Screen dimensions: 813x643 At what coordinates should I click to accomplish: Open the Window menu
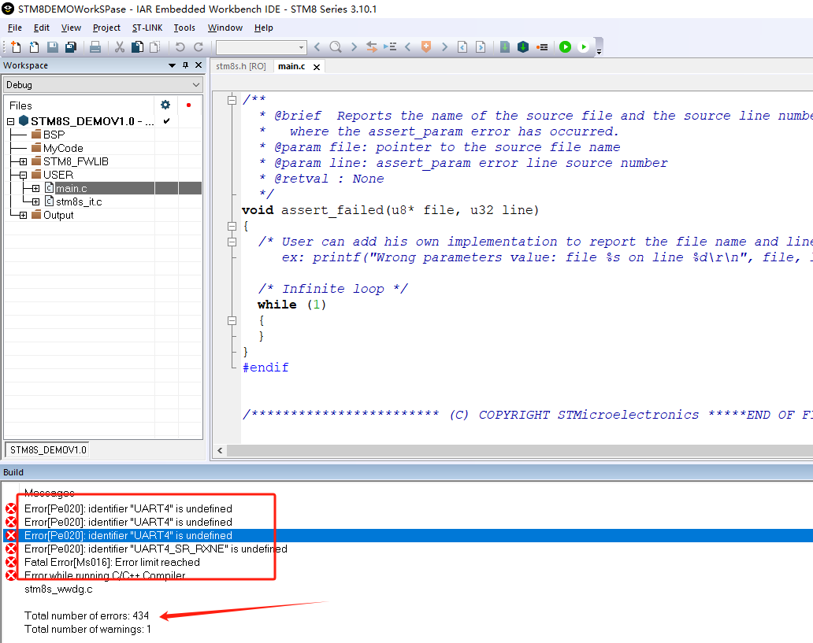tap(225, 28)
